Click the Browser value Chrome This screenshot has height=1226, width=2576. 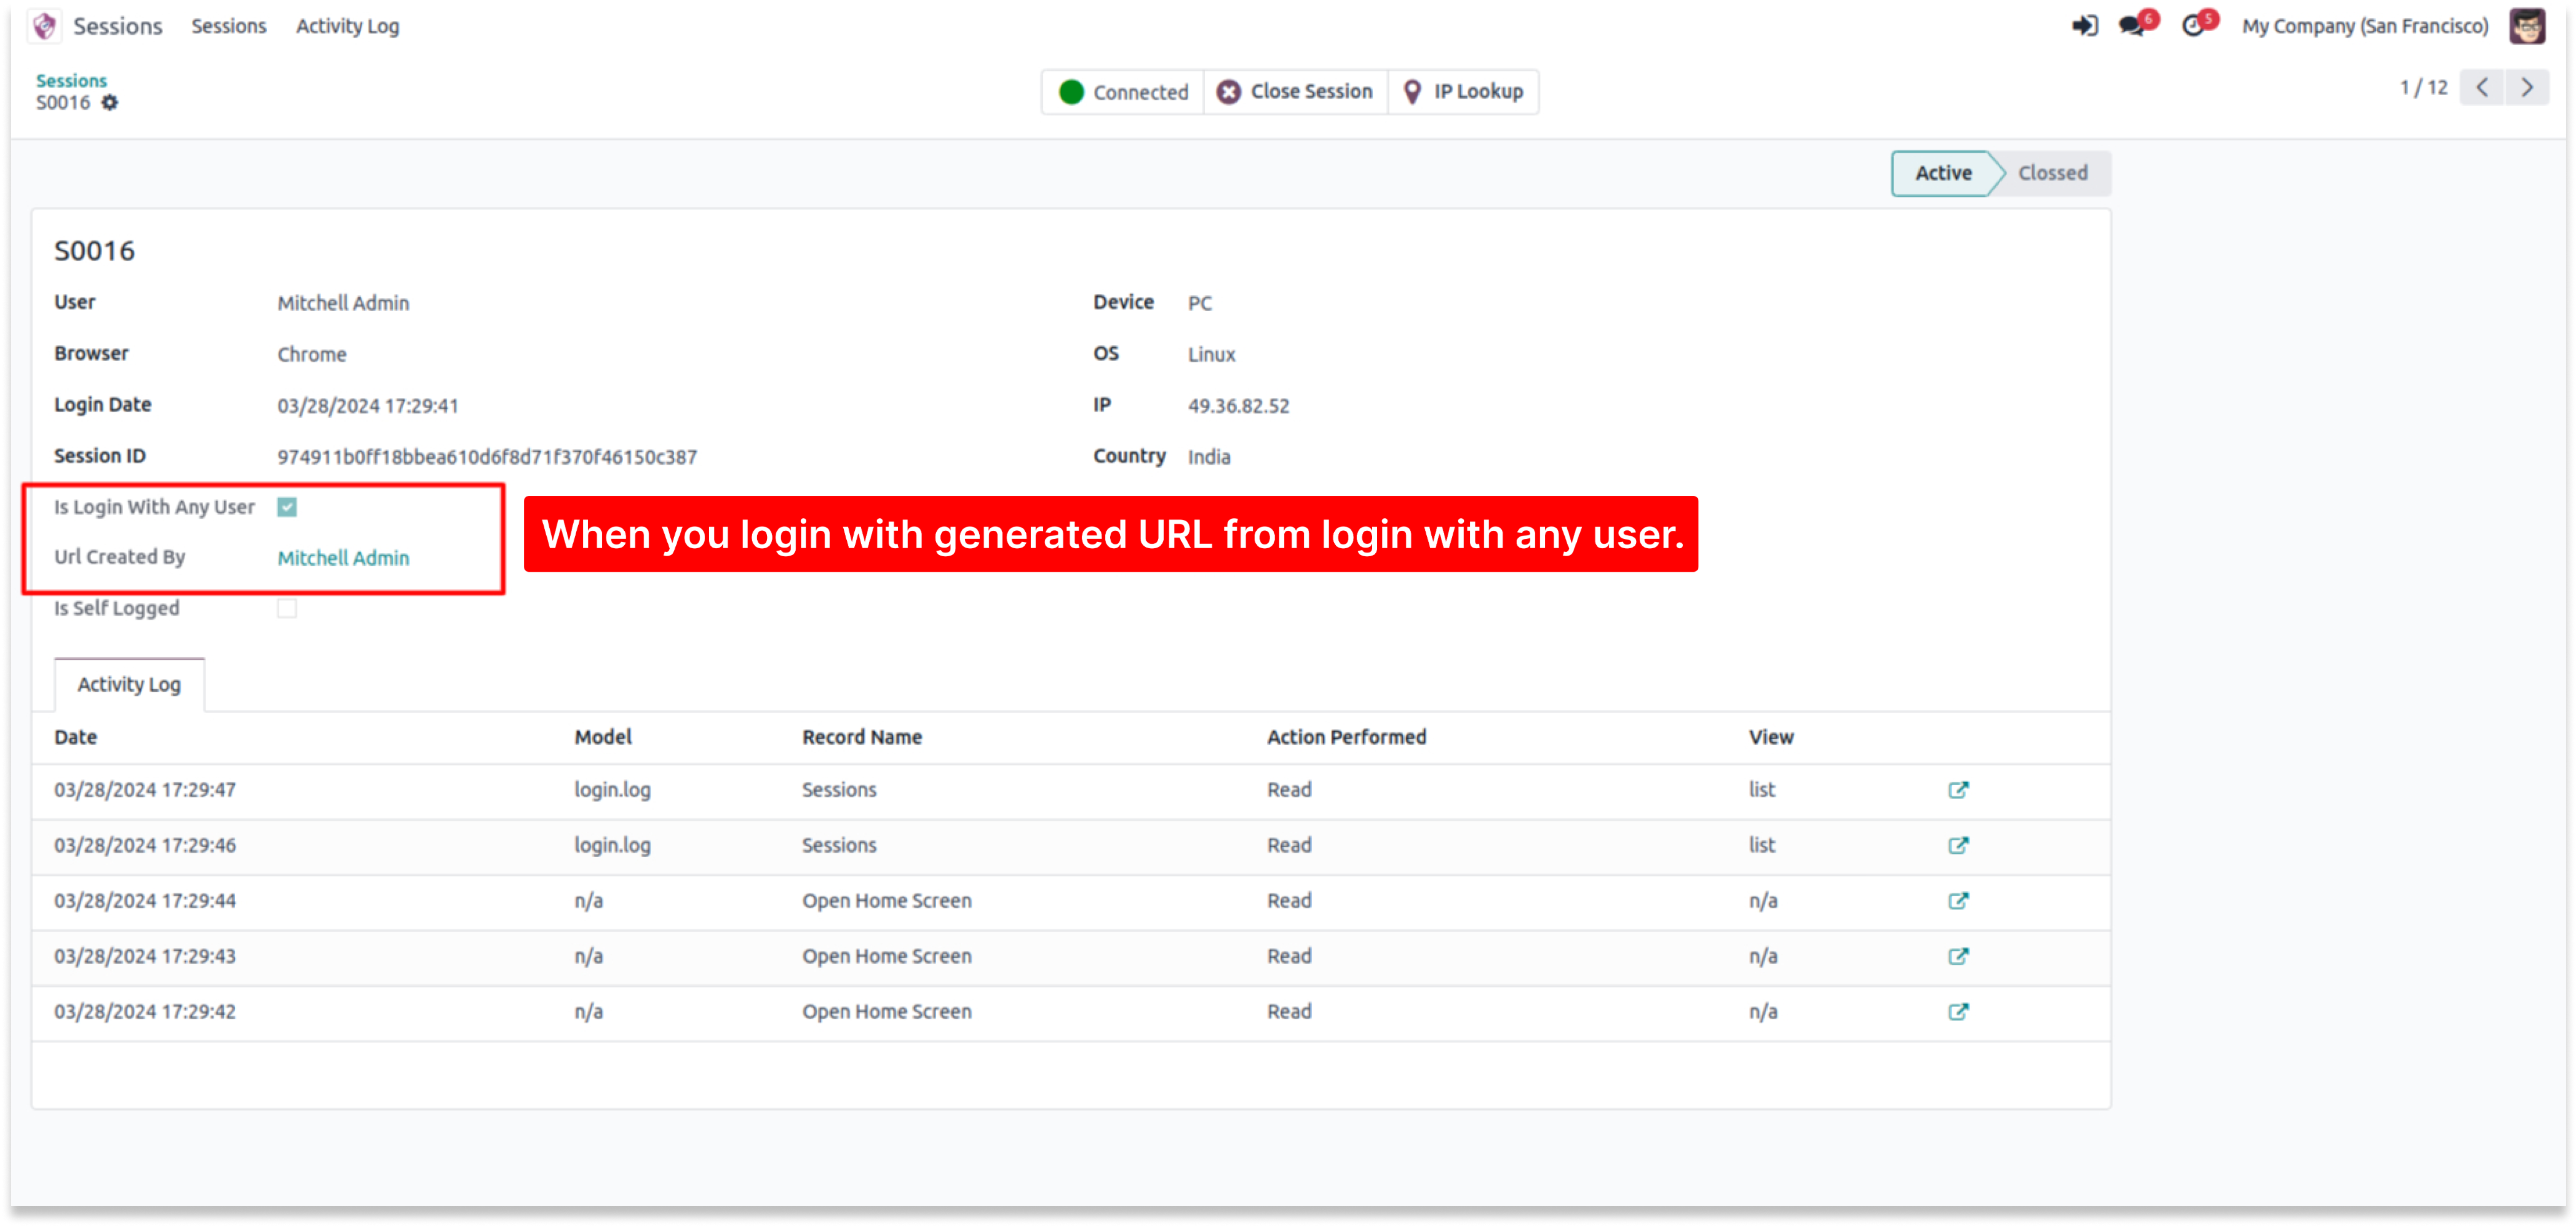tap(312, 355)
